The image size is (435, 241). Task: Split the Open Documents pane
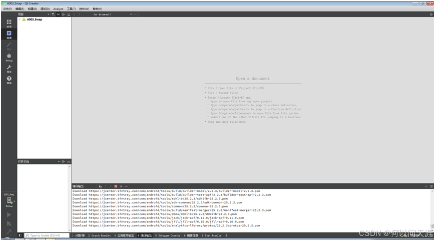pos(64,162)
